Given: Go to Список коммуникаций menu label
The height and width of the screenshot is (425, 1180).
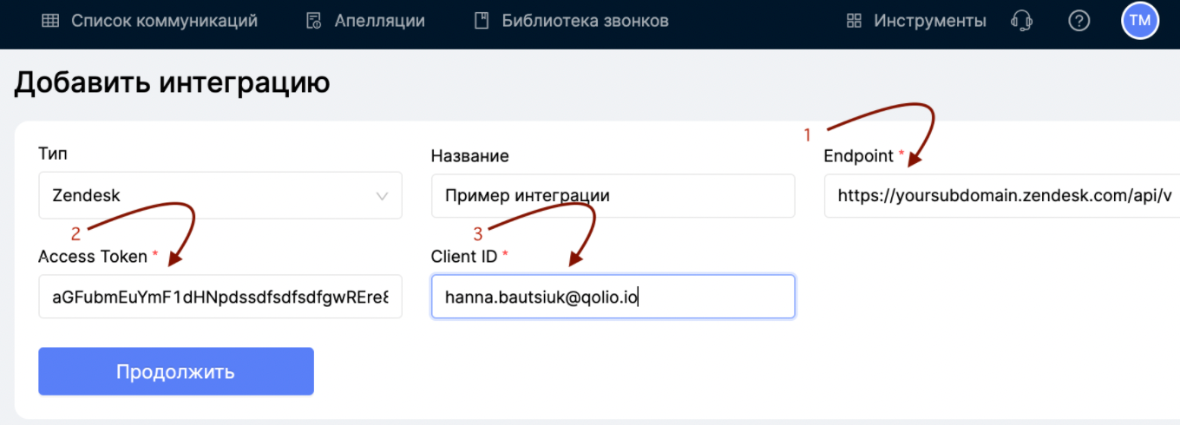Looking at the screenshot, I should (164, 21).
